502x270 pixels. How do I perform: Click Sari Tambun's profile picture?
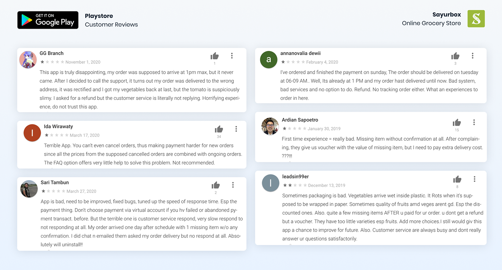pos(29,189)
